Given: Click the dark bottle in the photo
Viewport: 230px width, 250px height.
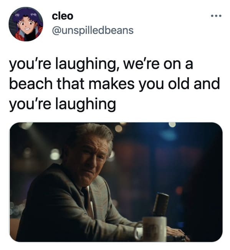Looking at the screenshot, I should coord(161,205).
